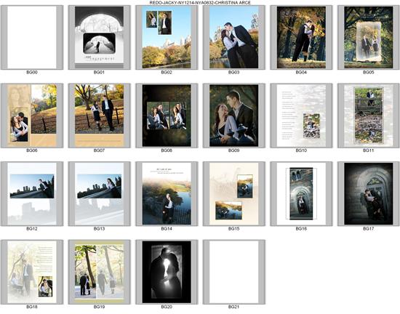The image size is (400, 314).
Task: Click the BG17 label
Action: (x=369, y=229)
